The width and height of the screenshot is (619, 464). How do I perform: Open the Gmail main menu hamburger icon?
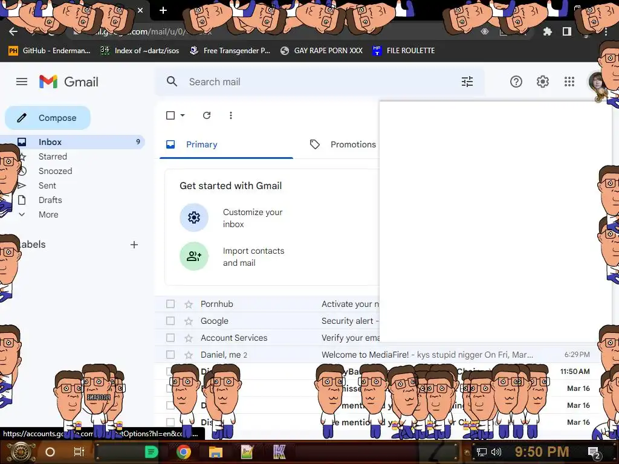[x=22, y=82]
